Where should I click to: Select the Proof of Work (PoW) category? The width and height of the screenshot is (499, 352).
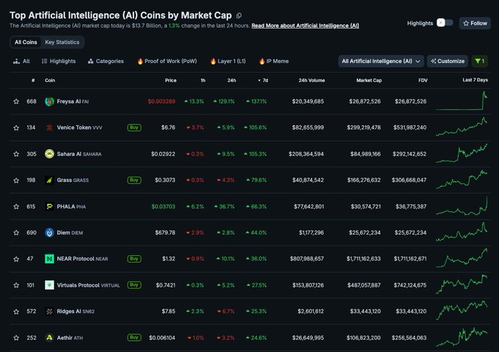point(167,61)
